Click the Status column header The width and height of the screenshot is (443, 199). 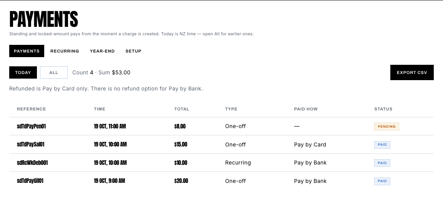(x=383, y=109)
